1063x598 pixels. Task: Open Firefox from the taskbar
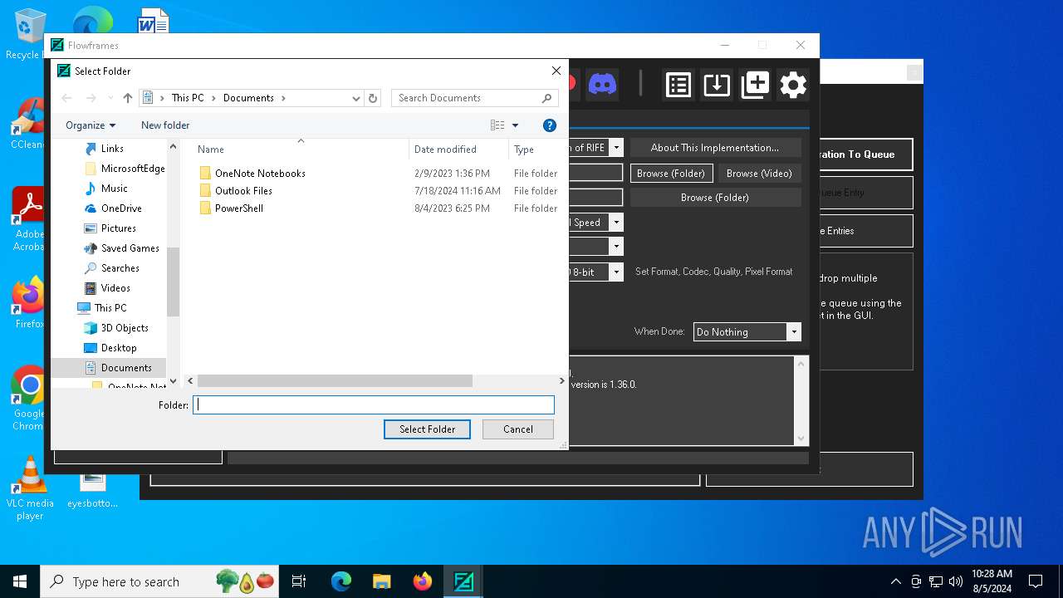(423, 581)
